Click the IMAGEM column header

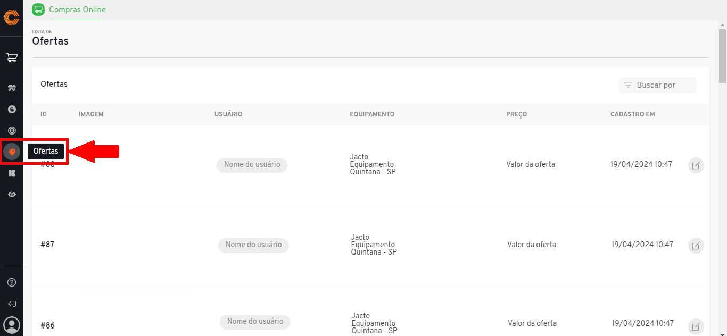click(x=91, y=114)
